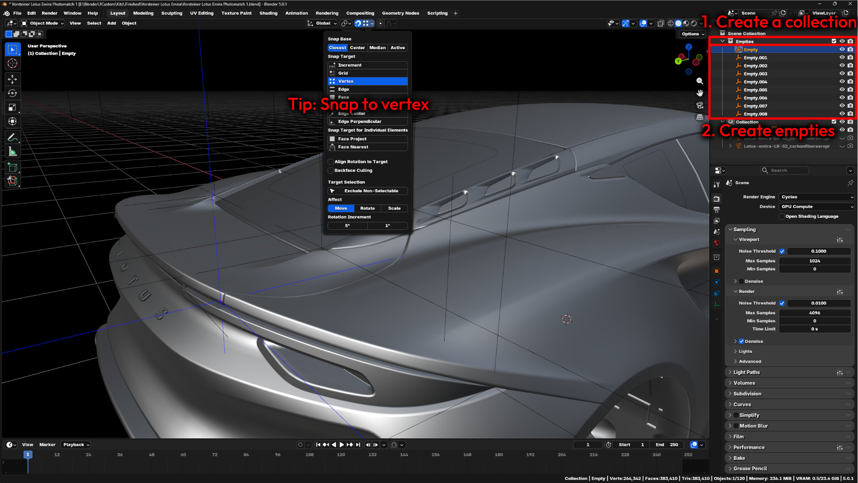Disable Empty.007 in renders
The height and width of the screenshot is (483, 858).
coord(850,106)
